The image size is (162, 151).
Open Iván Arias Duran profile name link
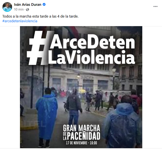click(28, 4)
